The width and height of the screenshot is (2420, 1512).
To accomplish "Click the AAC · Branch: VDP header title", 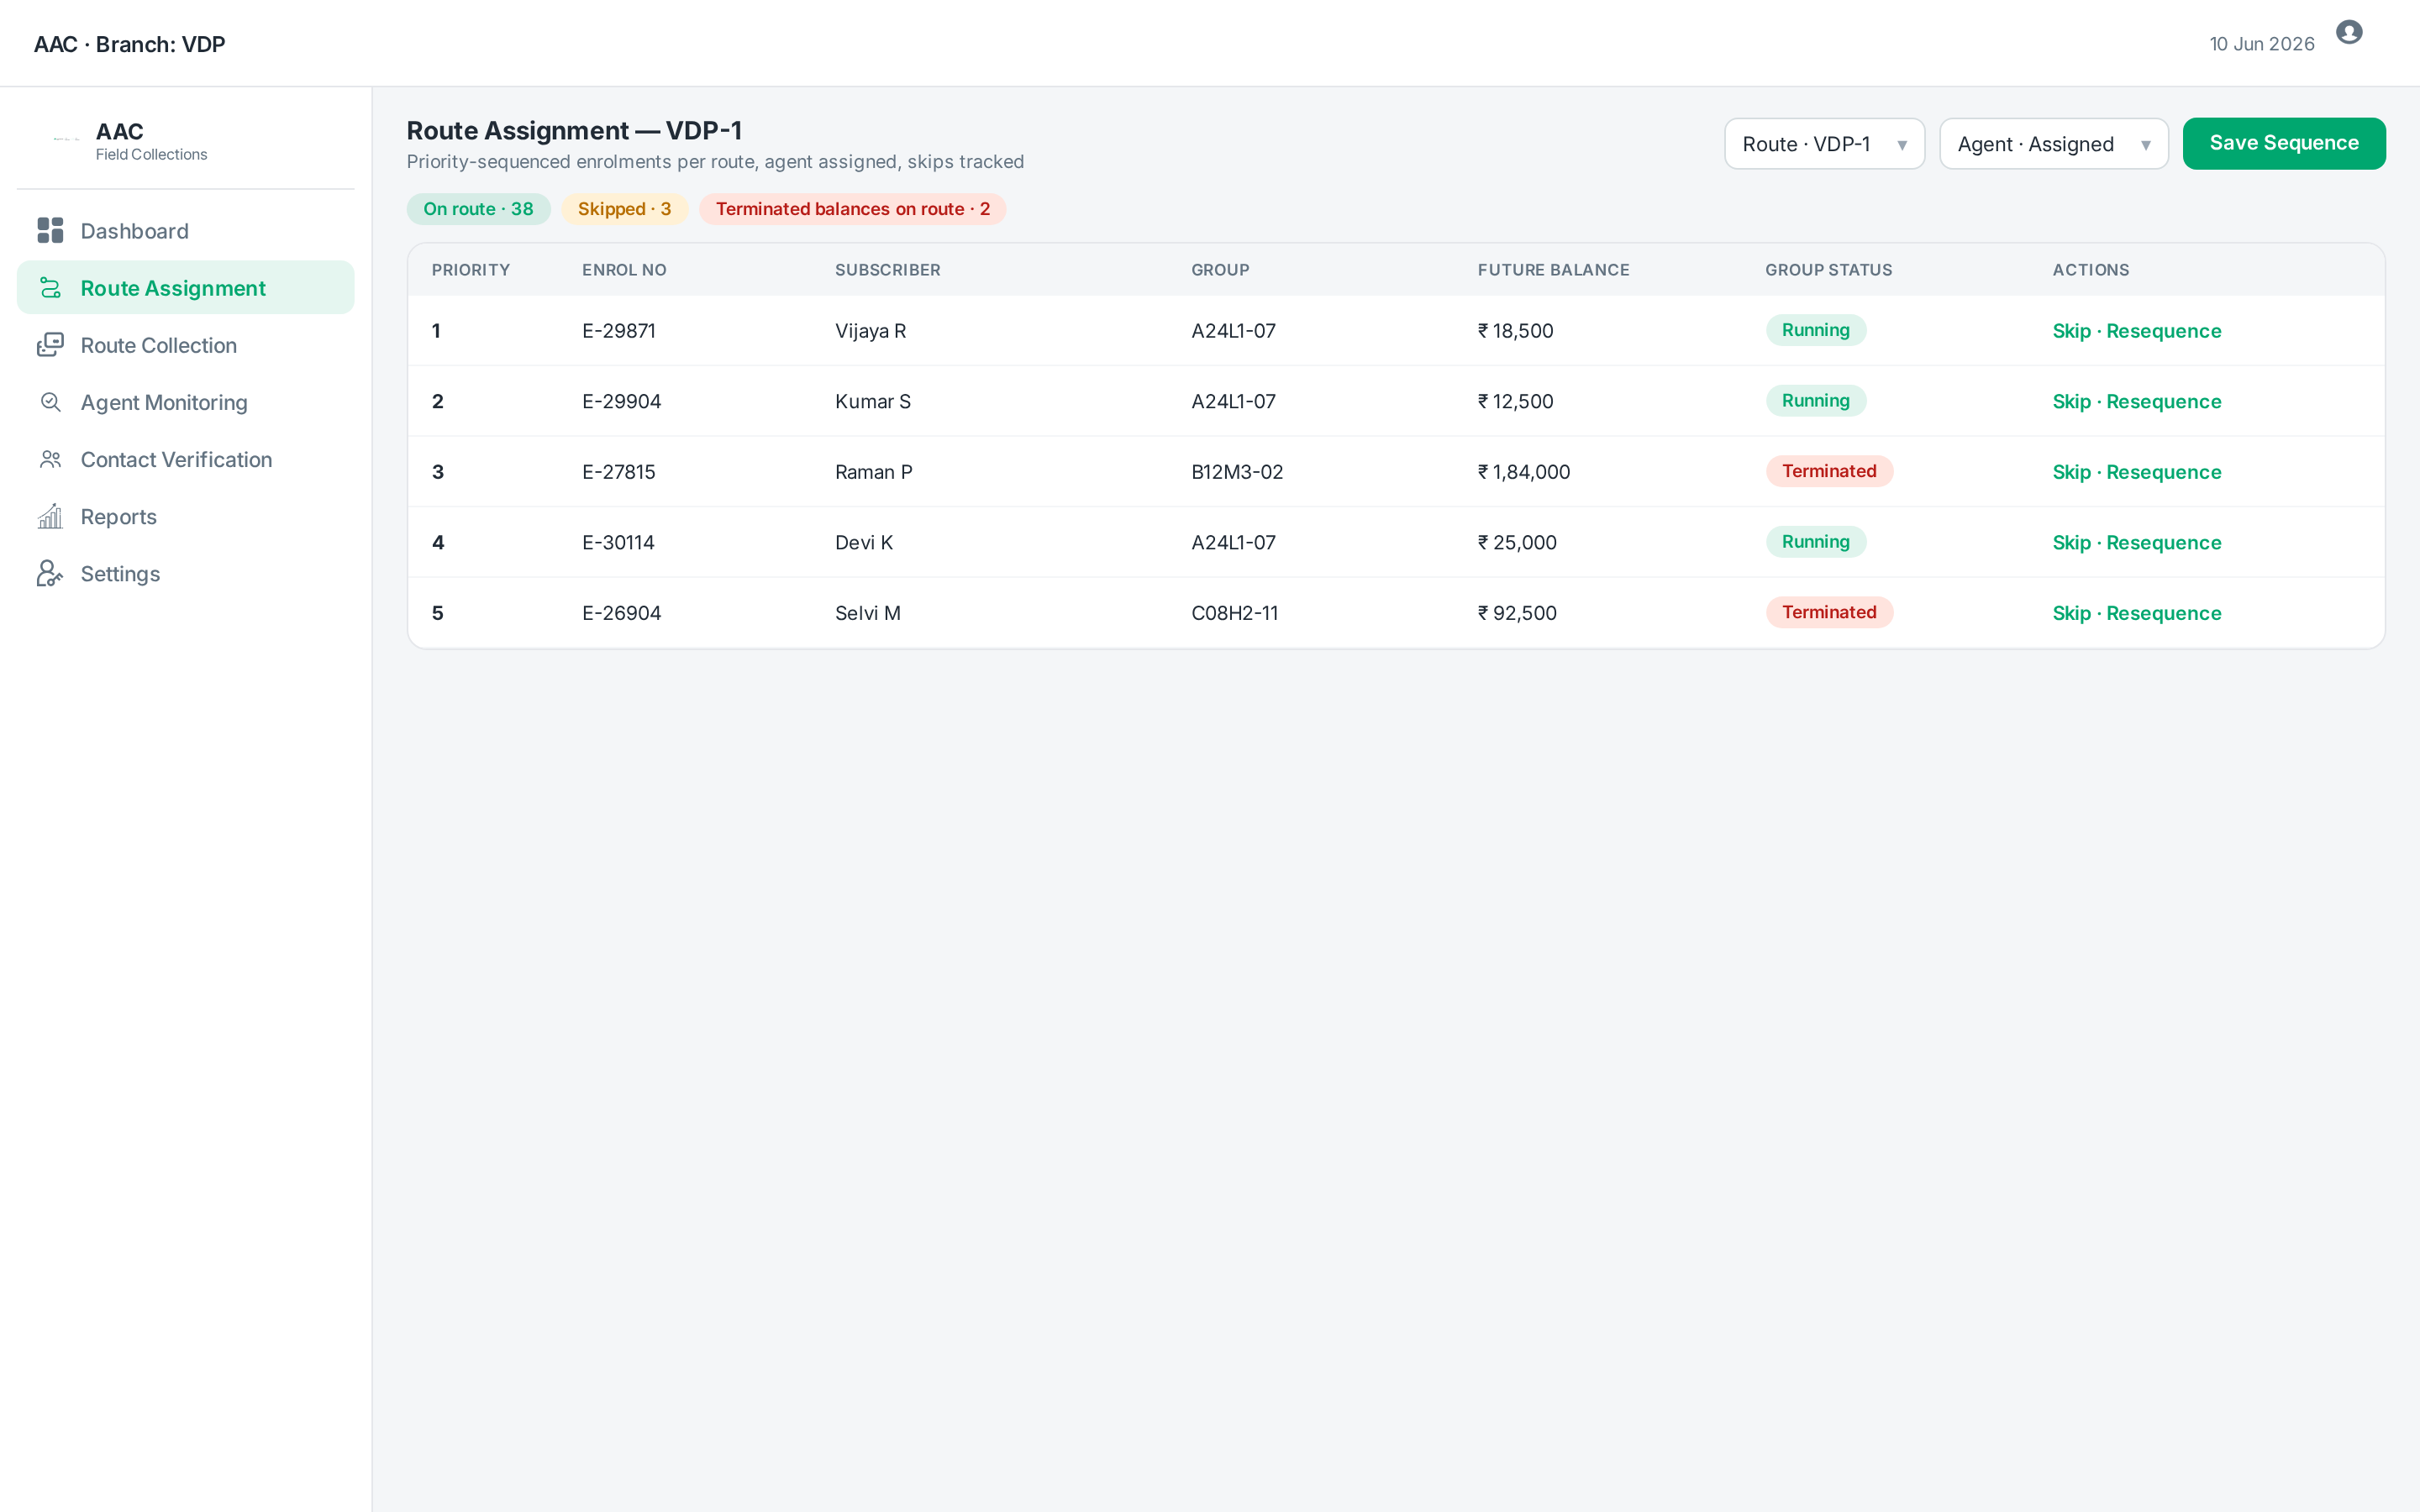I will [130, 44].
